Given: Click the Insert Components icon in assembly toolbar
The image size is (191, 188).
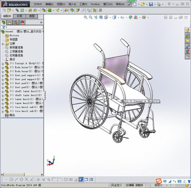Looking at the screenshot, I should [x=9, y=10].
